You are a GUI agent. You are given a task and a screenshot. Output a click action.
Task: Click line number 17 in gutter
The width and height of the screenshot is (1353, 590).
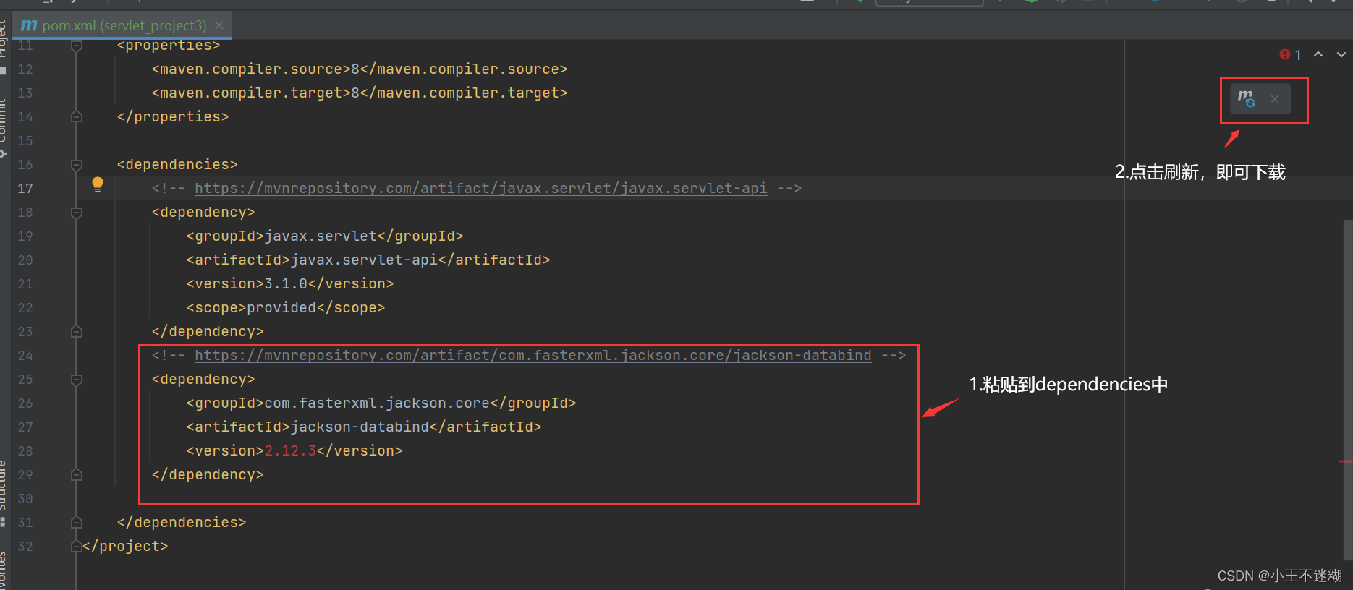25,188
